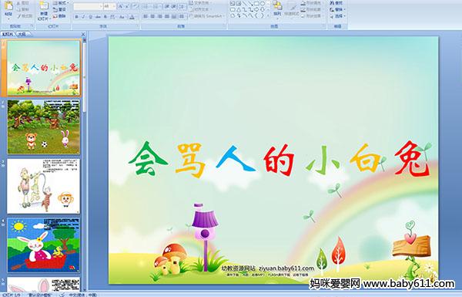This screenshot has height=297, width=462.
Task: Toggle Underline formatting
Action: click(91, 17)
